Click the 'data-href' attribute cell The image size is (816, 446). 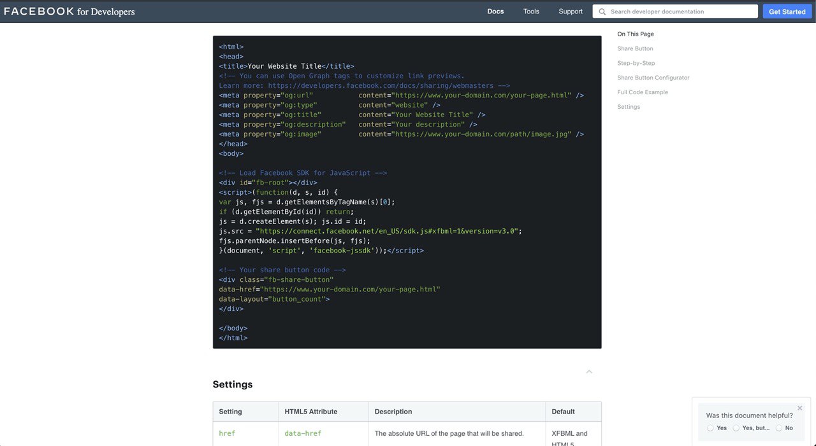pos(303,433)
